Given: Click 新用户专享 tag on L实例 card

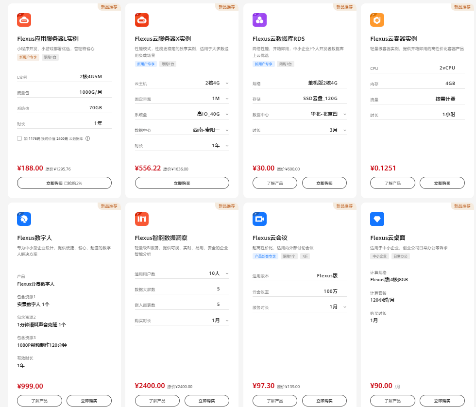Looking at the screenshot, I should [28, 57].
